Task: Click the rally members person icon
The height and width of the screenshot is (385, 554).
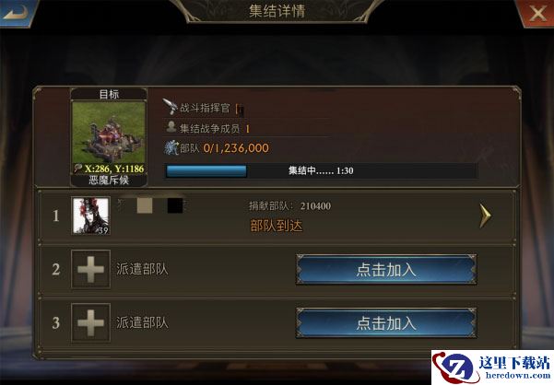Action: [x=171, y=127]
